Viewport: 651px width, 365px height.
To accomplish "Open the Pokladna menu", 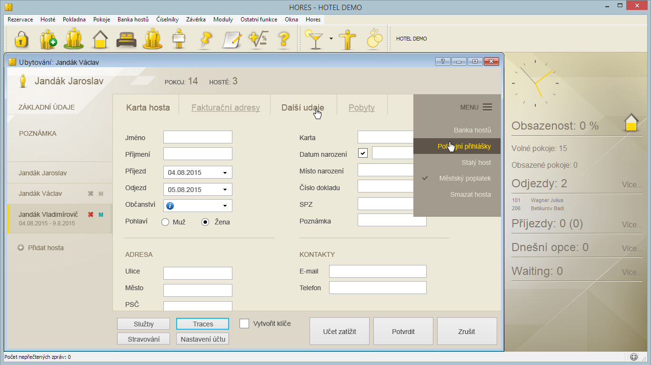I will tap(74, 20).
